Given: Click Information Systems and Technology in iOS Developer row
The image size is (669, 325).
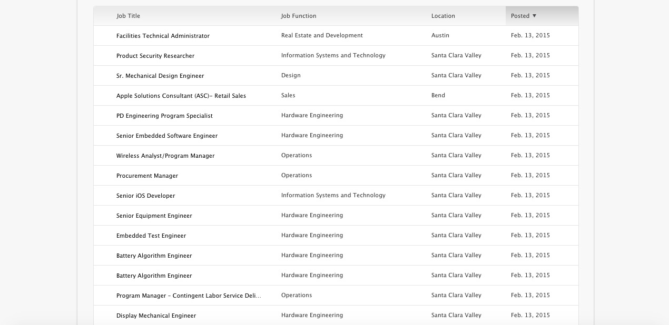Looking at the screenshot, I should point(333,195).
